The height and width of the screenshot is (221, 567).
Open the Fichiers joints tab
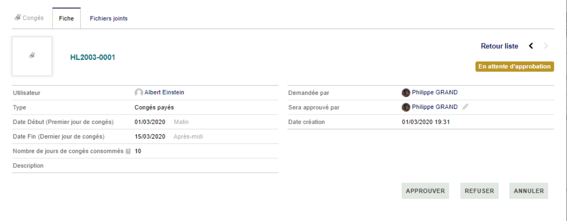pyautogui.click(x=109, y=18)
